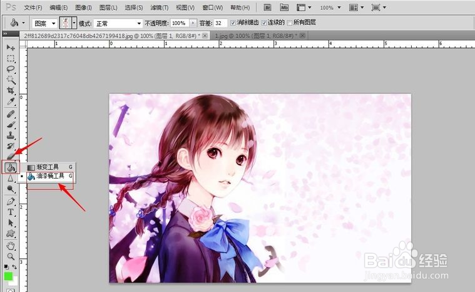Select the Move tool
Viewport: 475px width, 292px height.
click(11, 47)
